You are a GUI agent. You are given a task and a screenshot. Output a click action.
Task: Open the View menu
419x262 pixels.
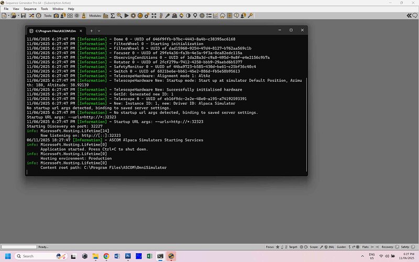(16, 9)
